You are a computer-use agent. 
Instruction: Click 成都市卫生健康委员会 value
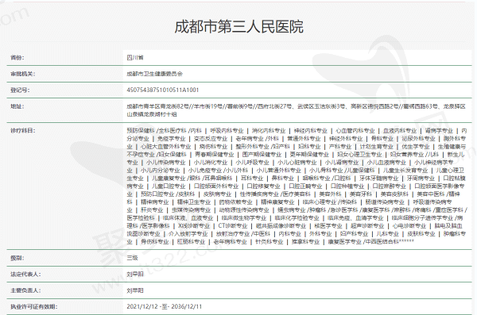154,74
